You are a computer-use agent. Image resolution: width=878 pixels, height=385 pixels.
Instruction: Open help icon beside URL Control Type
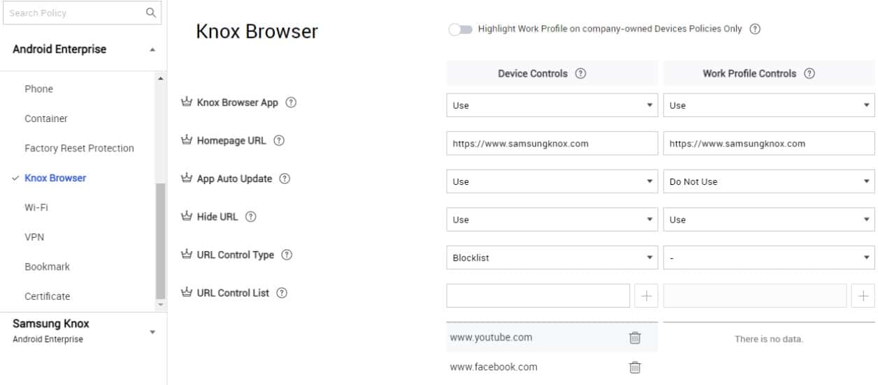(287, 255)
